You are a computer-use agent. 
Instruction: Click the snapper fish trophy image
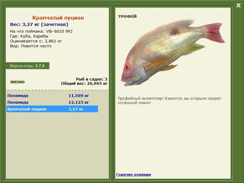(x=173, y=52)
